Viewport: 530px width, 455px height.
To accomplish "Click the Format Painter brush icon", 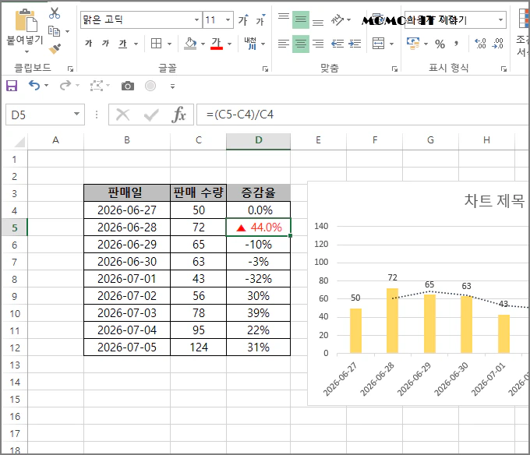I will 55,49.
